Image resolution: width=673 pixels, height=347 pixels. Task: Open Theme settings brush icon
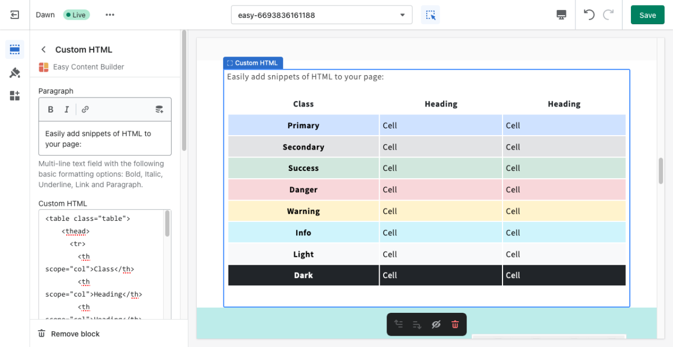[x=15, y=73]
